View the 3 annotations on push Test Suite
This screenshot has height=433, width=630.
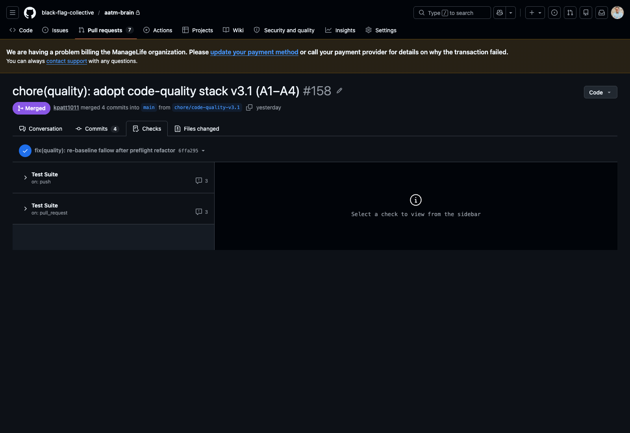(x=201, y=180)
